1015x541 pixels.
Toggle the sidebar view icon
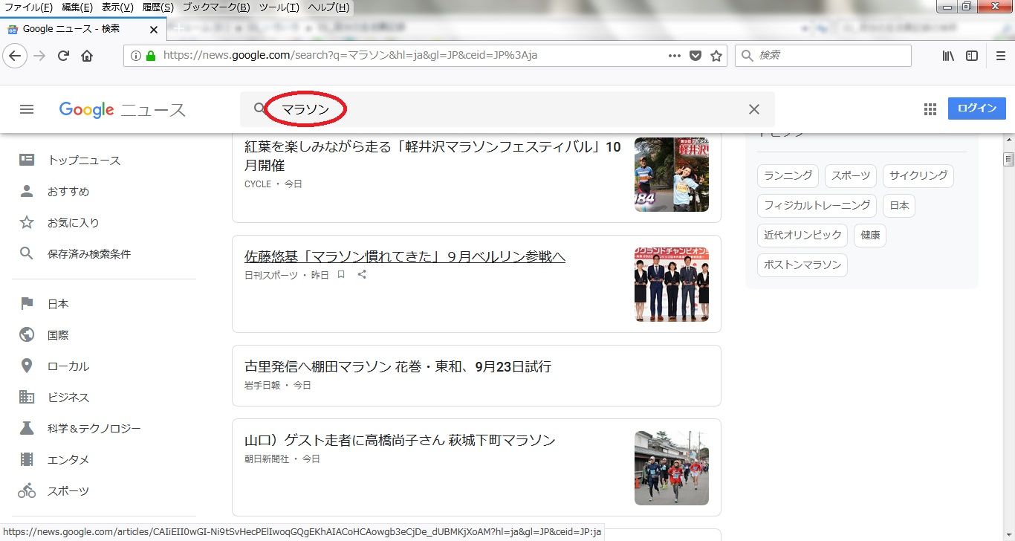pos(972,56)
